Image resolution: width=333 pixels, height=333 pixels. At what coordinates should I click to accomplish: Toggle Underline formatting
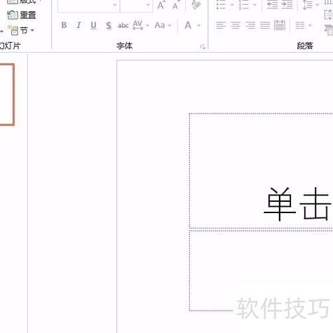(93, 25)
